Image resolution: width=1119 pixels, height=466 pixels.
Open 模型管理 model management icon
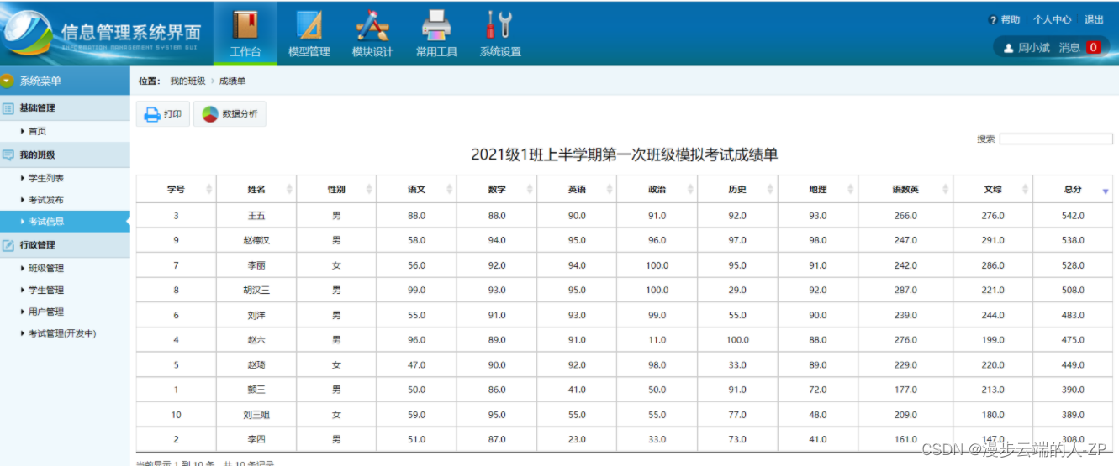tap(309, 24)
